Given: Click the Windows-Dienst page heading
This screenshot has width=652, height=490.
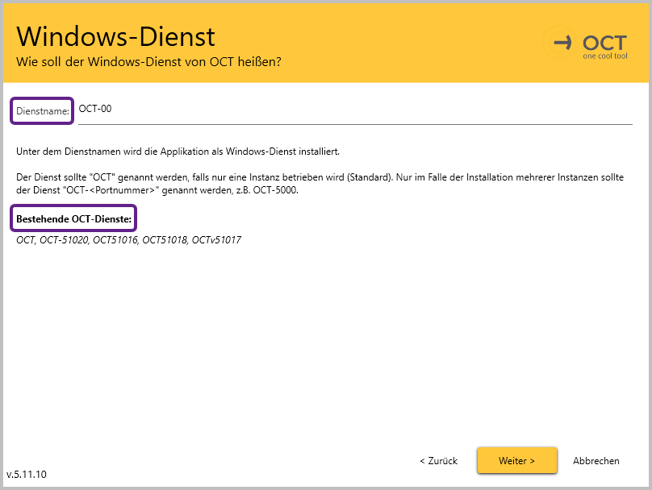Looking at the screenshot, I should [x=115, y=36].
